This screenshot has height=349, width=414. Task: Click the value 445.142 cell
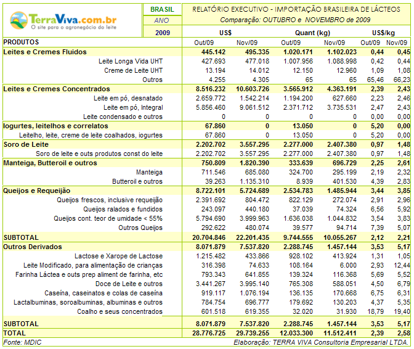pos(213,52)
